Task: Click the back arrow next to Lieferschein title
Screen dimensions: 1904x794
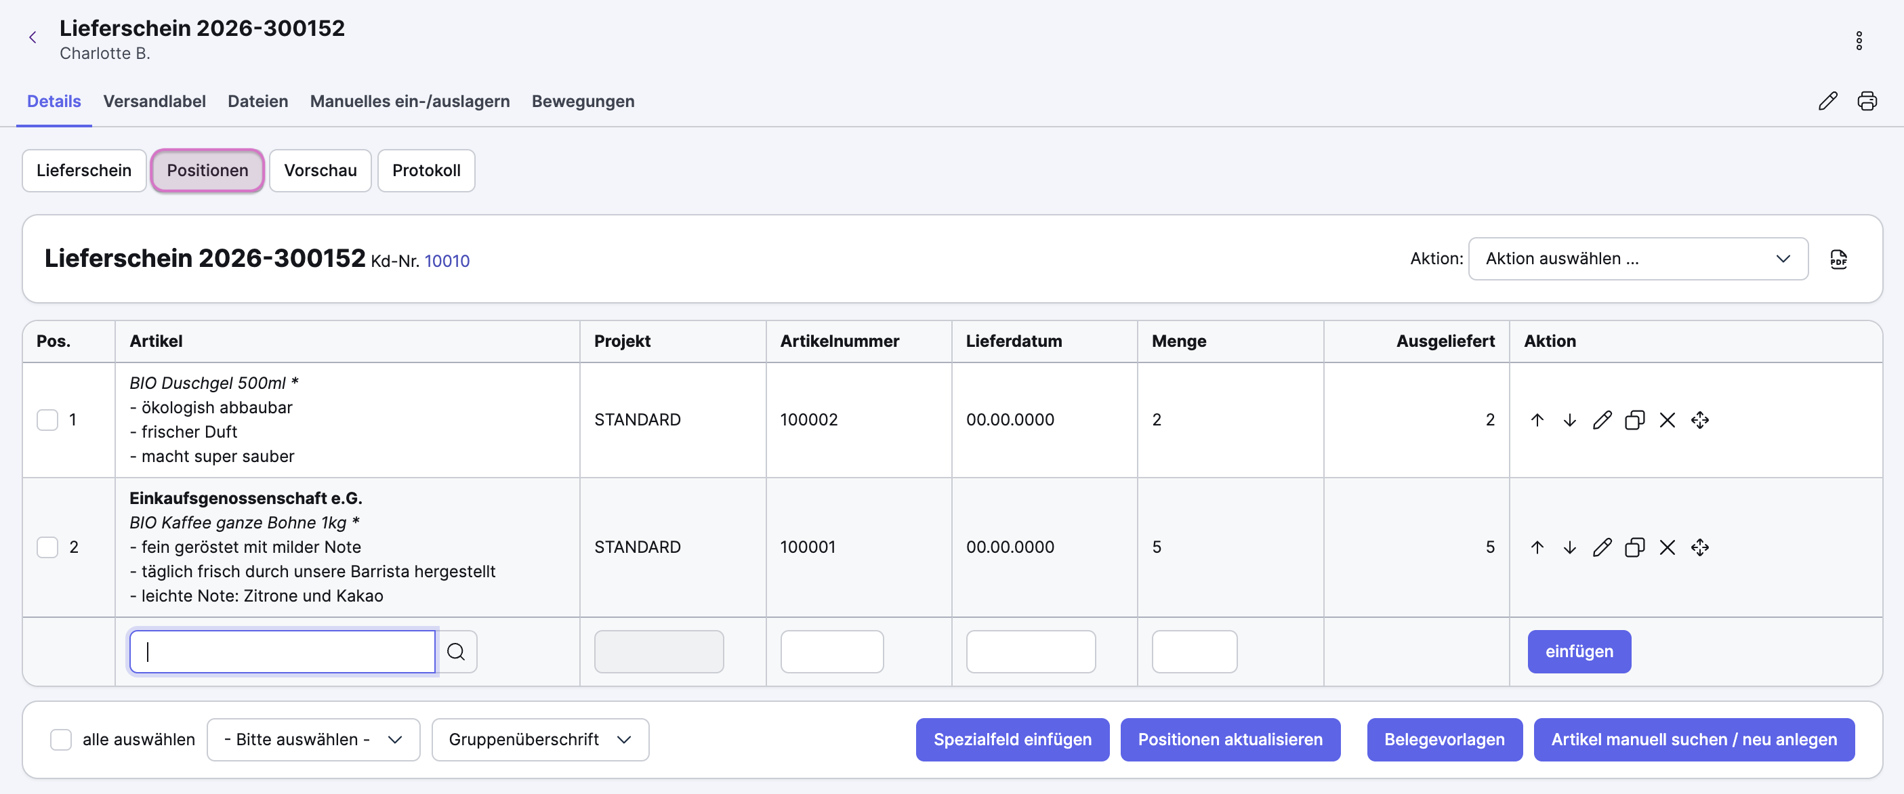Action: (33, 38)
